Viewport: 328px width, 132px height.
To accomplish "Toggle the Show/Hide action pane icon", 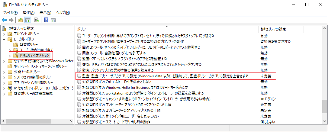I will [53, 20].
